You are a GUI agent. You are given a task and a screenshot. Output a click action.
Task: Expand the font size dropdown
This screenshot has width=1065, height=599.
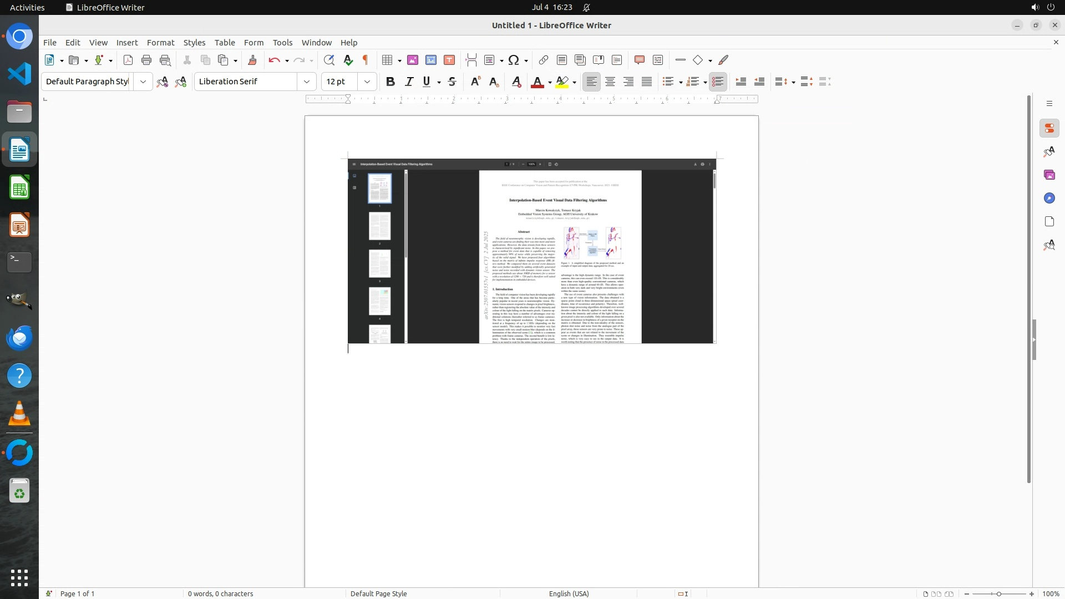(x=367, y=82)
